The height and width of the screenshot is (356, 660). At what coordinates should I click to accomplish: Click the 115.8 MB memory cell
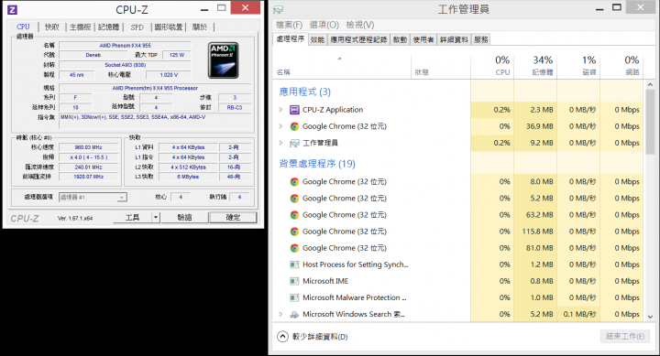[535, 232]
